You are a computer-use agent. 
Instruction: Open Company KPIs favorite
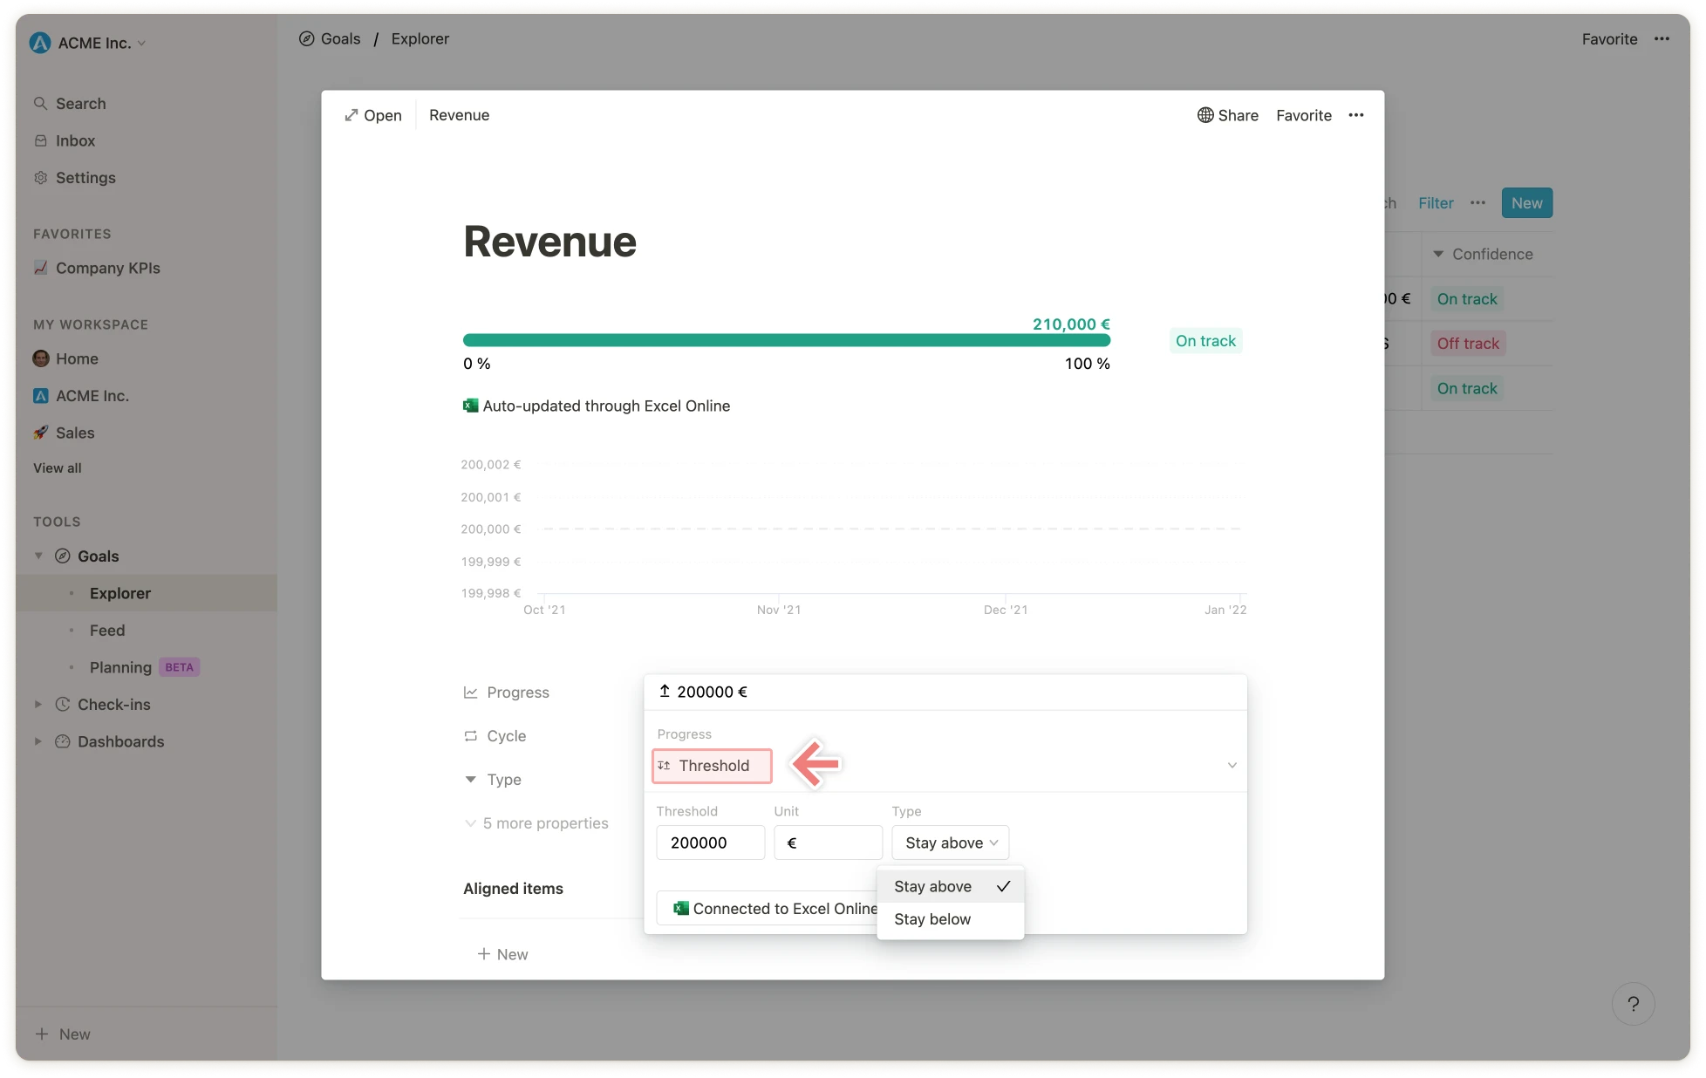tap(107, 268)
